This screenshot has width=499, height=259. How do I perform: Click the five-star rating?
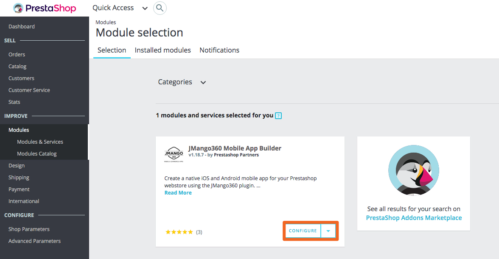point(179,232)
